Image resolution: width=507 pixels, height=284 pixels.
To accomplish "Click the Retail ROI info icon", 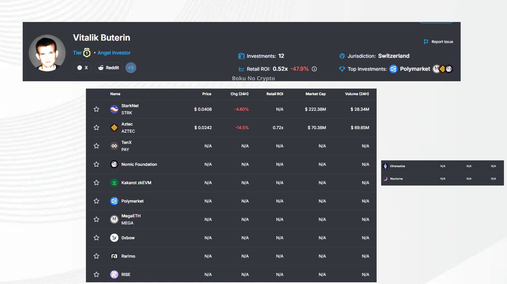I will click(314, 69).
